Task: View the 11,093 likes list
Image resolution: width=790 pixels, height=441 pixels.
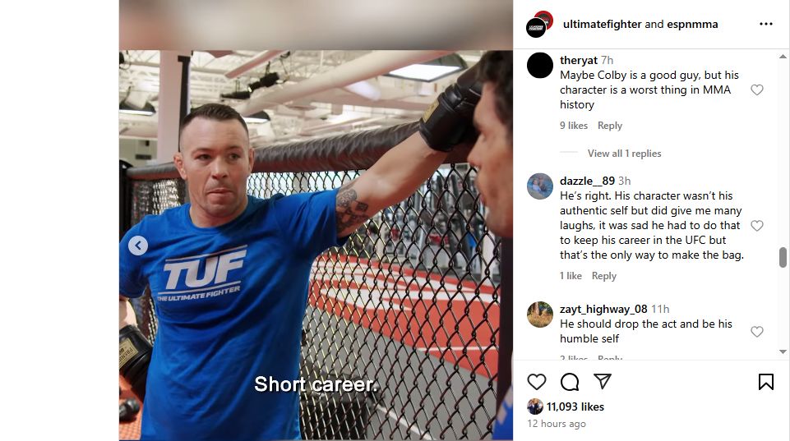Action: click(x=575, y=407)
